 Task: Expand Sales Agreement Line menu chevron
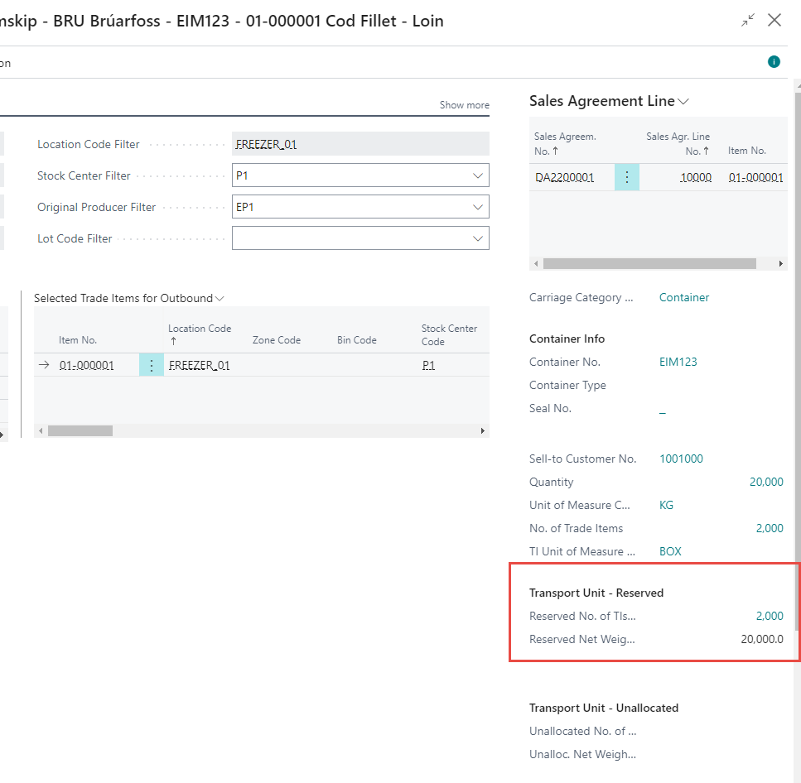(683, 102)
